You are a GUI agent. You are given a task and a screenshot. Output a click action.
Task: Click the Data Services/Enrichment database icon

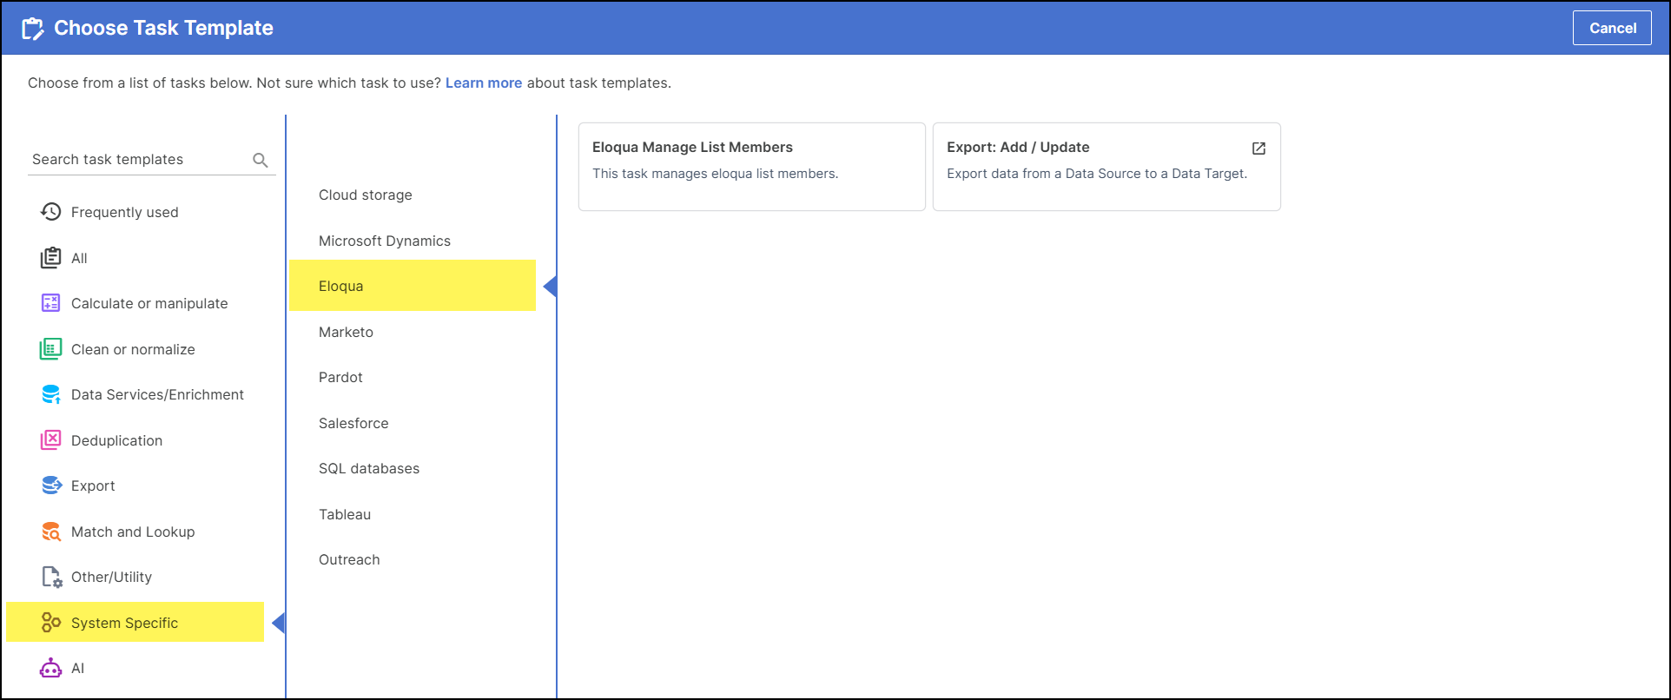click(51, 394)
